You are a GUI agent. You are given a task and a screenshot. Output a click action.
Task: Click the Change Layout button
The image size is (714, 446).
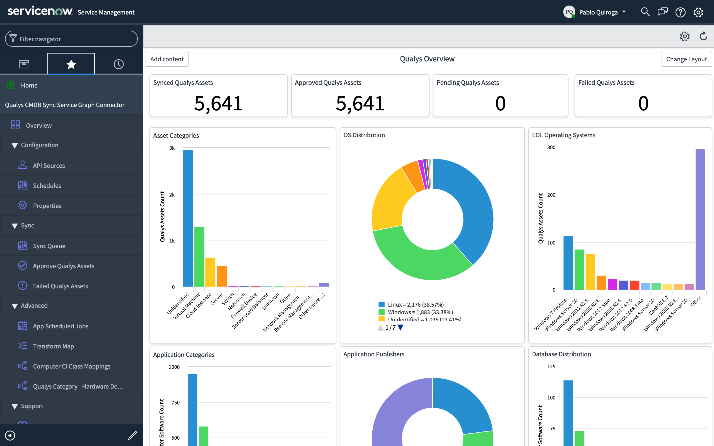coord(686,59)
